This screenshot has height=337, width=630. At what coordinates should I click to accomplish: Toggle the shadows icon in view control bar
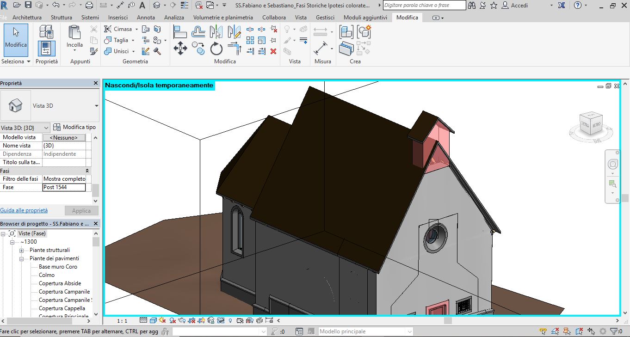pos(172,320)
